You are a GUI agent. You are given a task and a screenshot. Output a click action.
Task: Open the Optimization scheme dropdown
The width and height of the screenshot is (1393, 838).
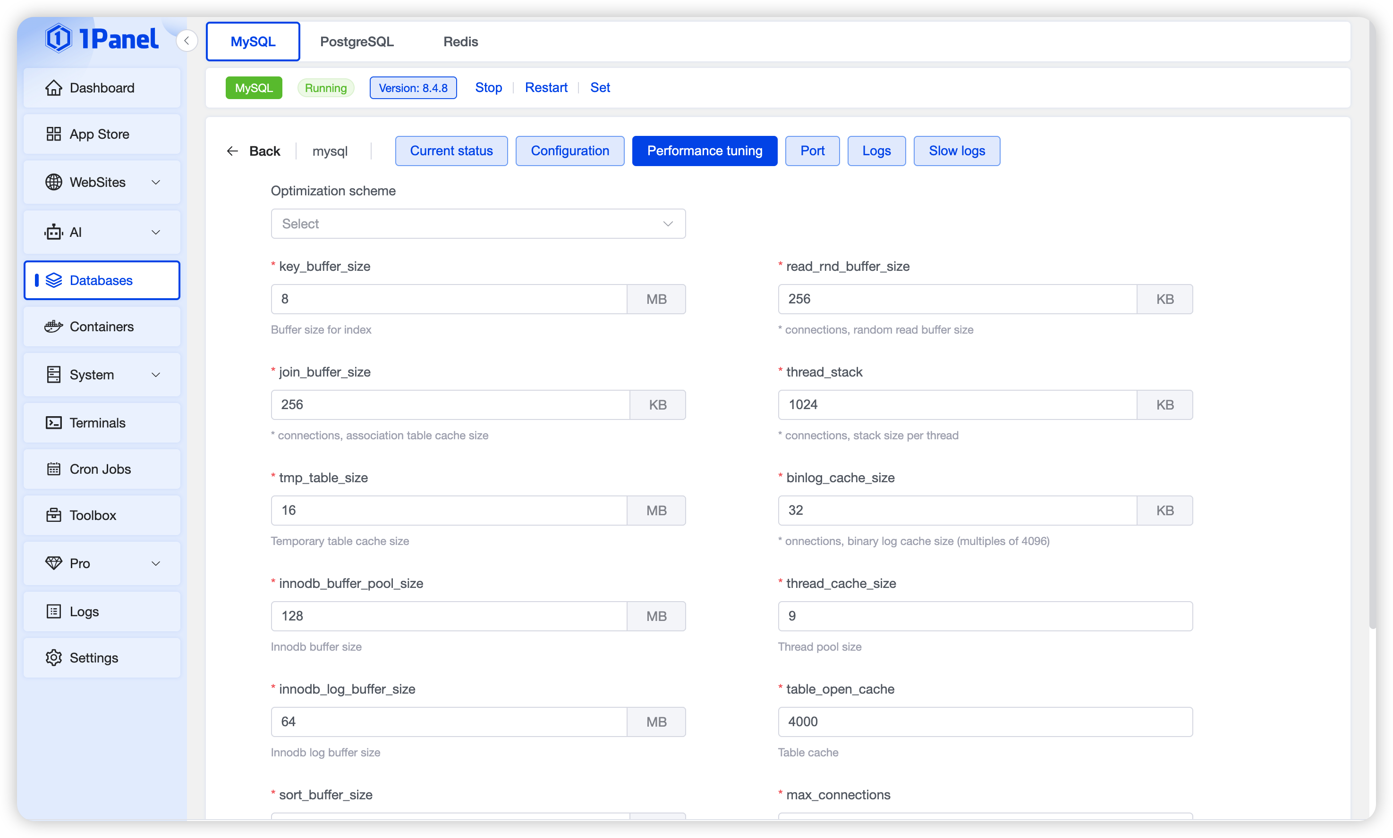point(477,224)
